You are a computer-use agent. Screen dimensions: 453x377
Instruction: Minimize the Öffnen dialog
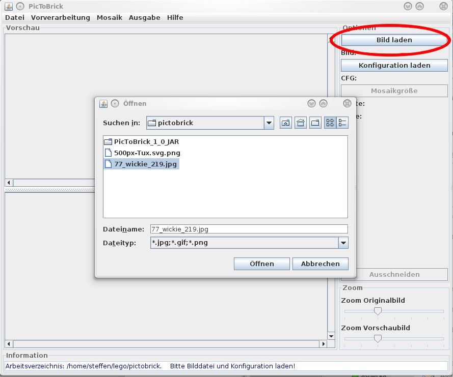coord(311,104)
